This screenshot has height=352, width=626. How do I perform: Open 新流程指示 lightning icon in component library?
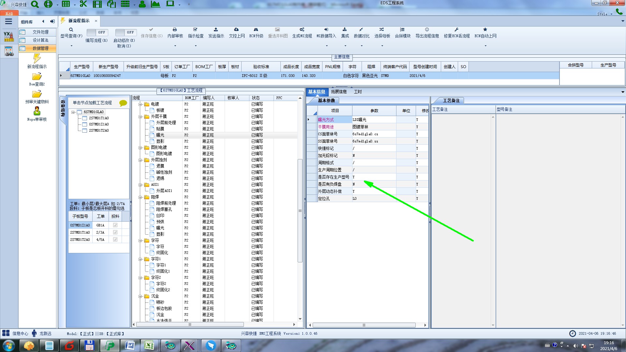(37, 58)
